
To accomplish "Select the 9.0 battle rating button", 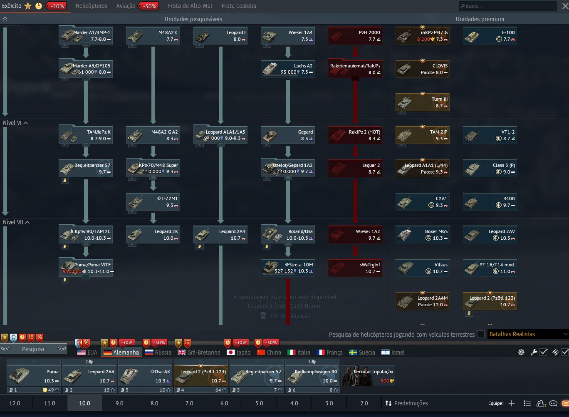I will (x=119, y=403).
